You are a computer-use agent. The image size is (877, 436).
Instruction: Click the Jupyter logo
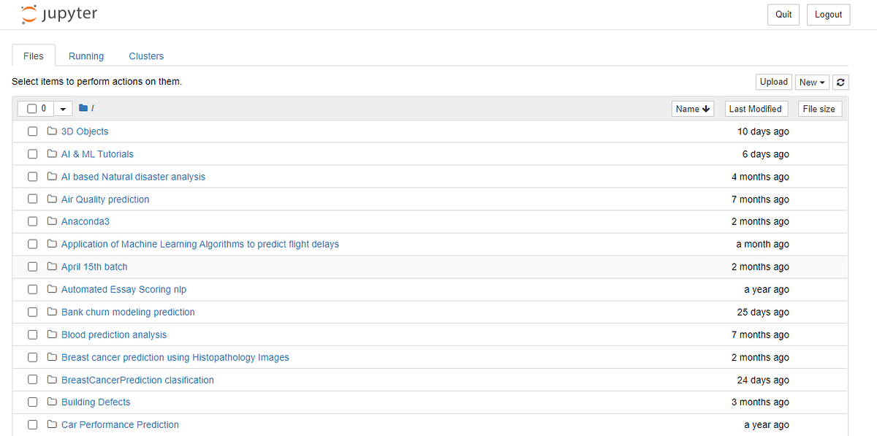click(58, 14)
